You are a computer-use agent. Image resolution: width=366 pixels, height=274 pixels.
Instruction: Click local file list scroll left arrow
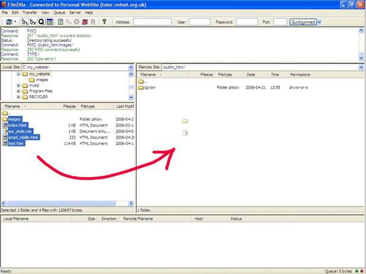[4, 203]
